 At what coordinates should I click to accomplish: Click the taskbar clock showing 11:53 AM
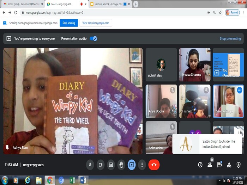coord(237,180)
